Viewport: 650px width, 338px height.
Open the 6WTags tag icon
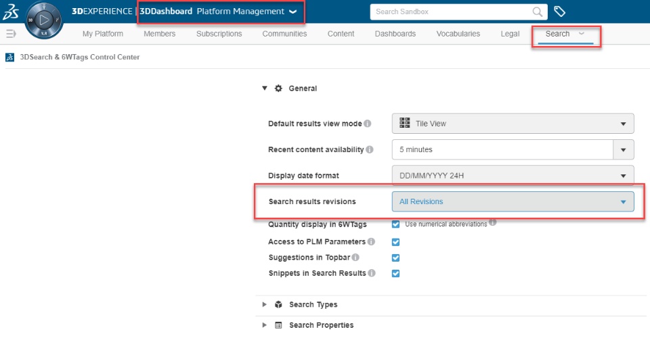tap(560, 11)
